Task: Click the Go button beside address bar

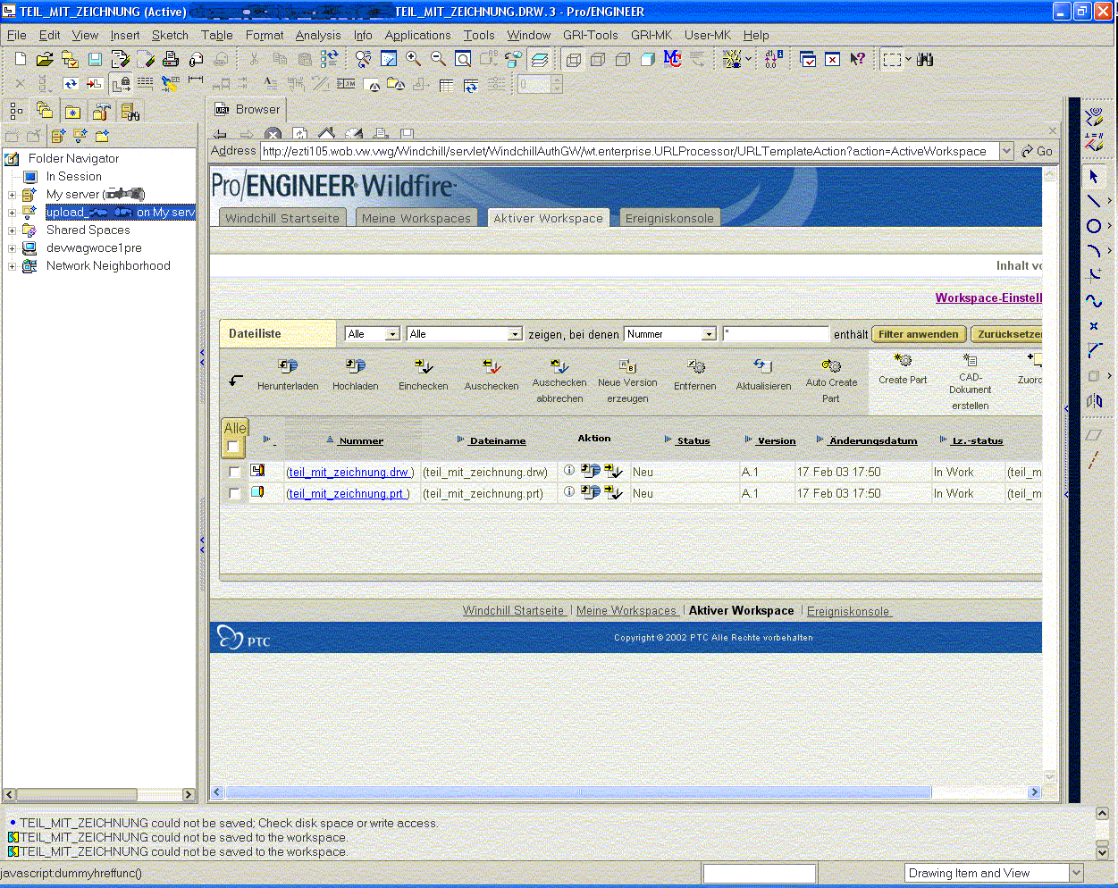Action: pyautogui.click(x=1037, y=151)
